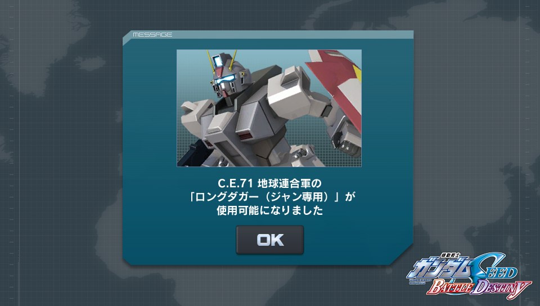
Task: Click the text line 'C.E.71 地球連合軍の'
Action: [269, 183]
